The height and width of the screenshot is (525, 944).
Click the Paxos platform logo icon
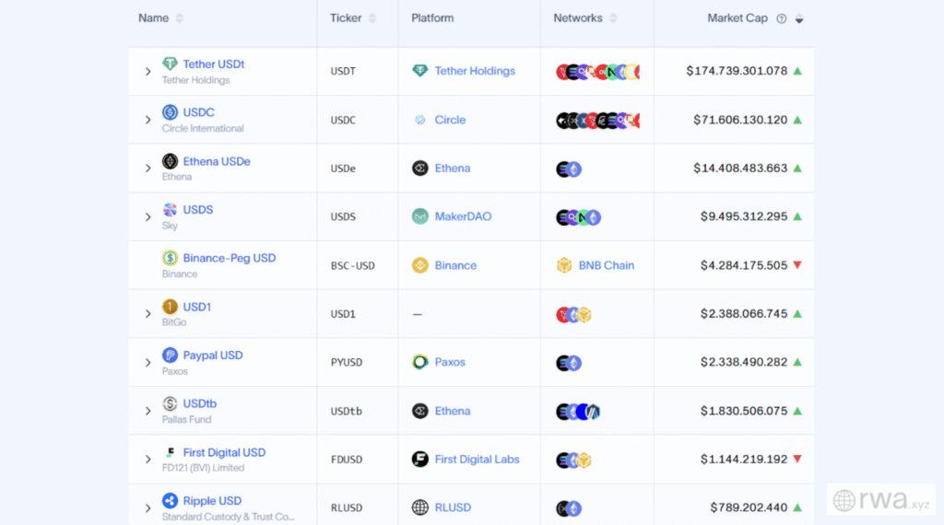[420, 362]
